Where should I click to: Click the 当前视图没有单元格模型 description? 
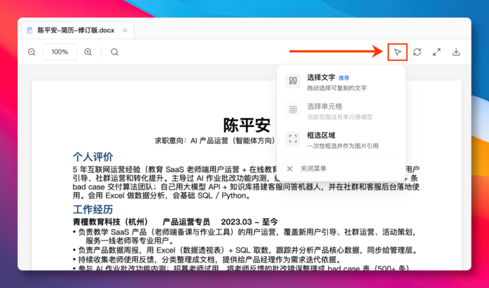(x=340, y=117)
